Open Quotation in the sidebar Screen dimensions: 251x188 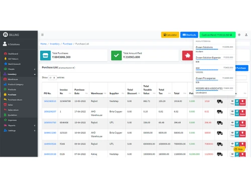click(10, 115)
